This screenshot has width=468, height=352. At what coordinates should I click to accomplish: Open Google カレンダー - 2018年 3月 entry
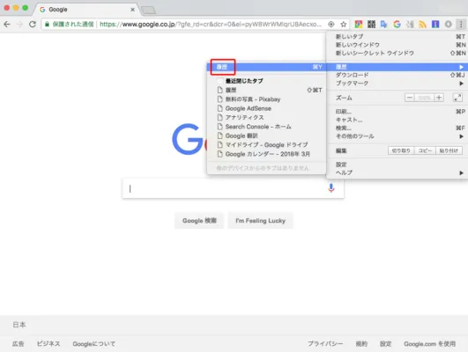click(266, 154)
